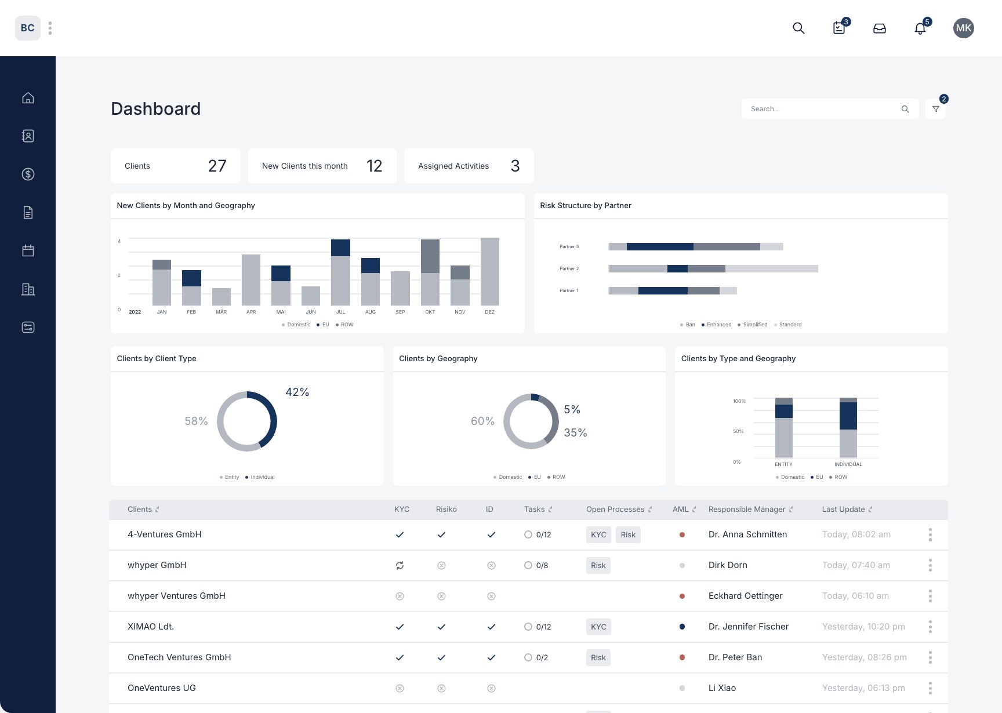Viewport: 1002px width, 713px height.
Task: Click the Enhanced legend item in Risk Structure
Action: (x=717, y=325)
